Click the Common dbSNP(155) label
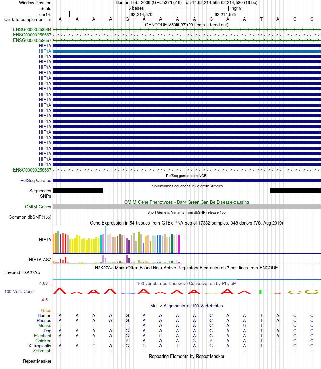This screenshot has height=369, width=321. point(30,217)
